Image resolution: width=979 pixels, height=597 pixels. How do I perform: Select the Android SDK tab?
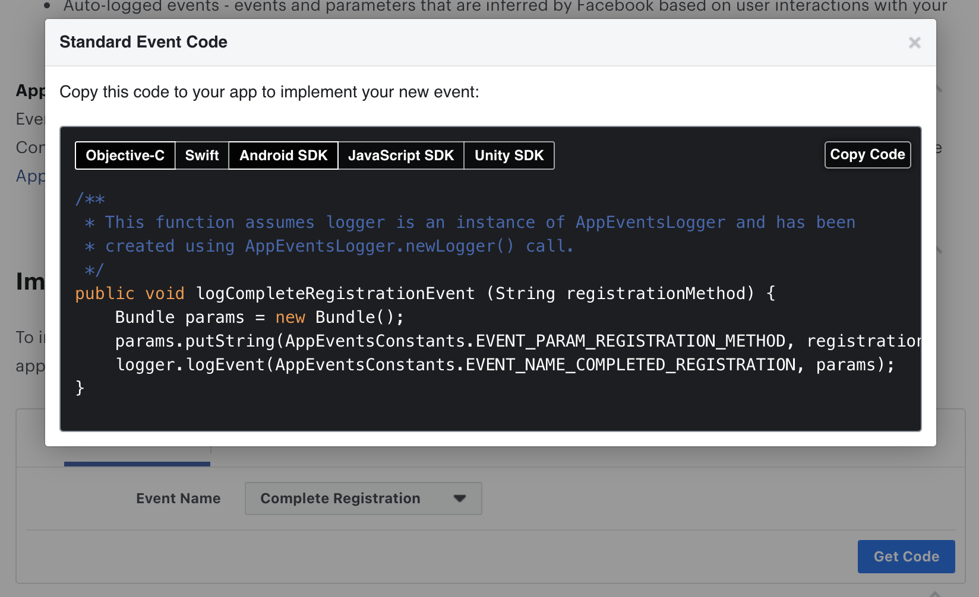(283, 155)
